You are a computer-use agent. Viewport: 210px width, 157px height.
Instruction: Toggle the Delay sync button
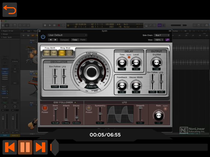coord(129,57)
